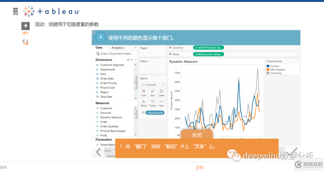Screen dimensions: 324x171
Task: Click the Department pill on Marks card
Action: (155, 113)
